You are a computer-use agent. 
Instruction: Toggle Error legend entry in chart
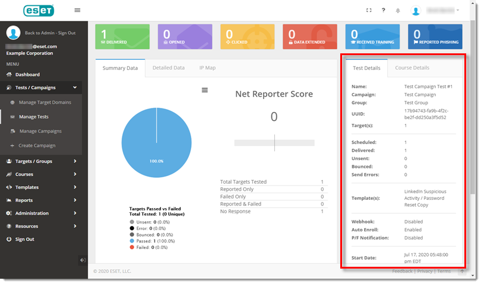147,228
